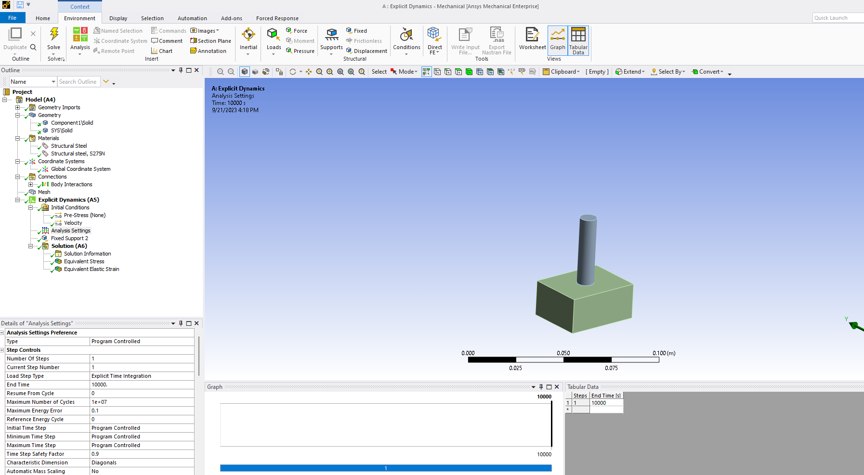Open the Clipboard dropdown in graphics toolbar
The image size is (864, 475).
pos(562,72)
